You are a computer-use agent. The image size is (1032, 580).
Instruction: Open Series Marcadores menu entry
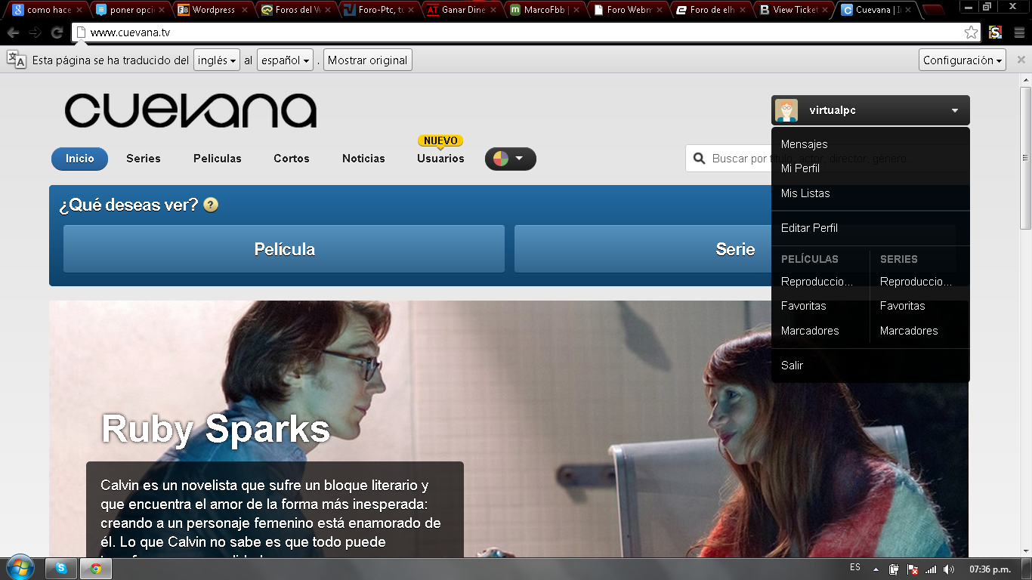tap(909, 331)
